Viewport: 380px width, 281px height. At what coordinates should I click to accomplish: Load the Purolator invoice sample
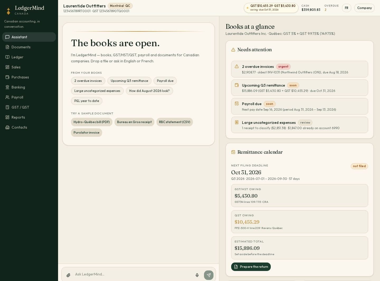[x=87, y=133]
